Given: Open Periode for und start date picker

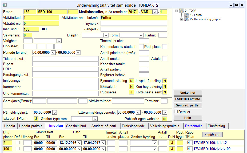Looking at the screenshot, I should click(x=53, y=53).
